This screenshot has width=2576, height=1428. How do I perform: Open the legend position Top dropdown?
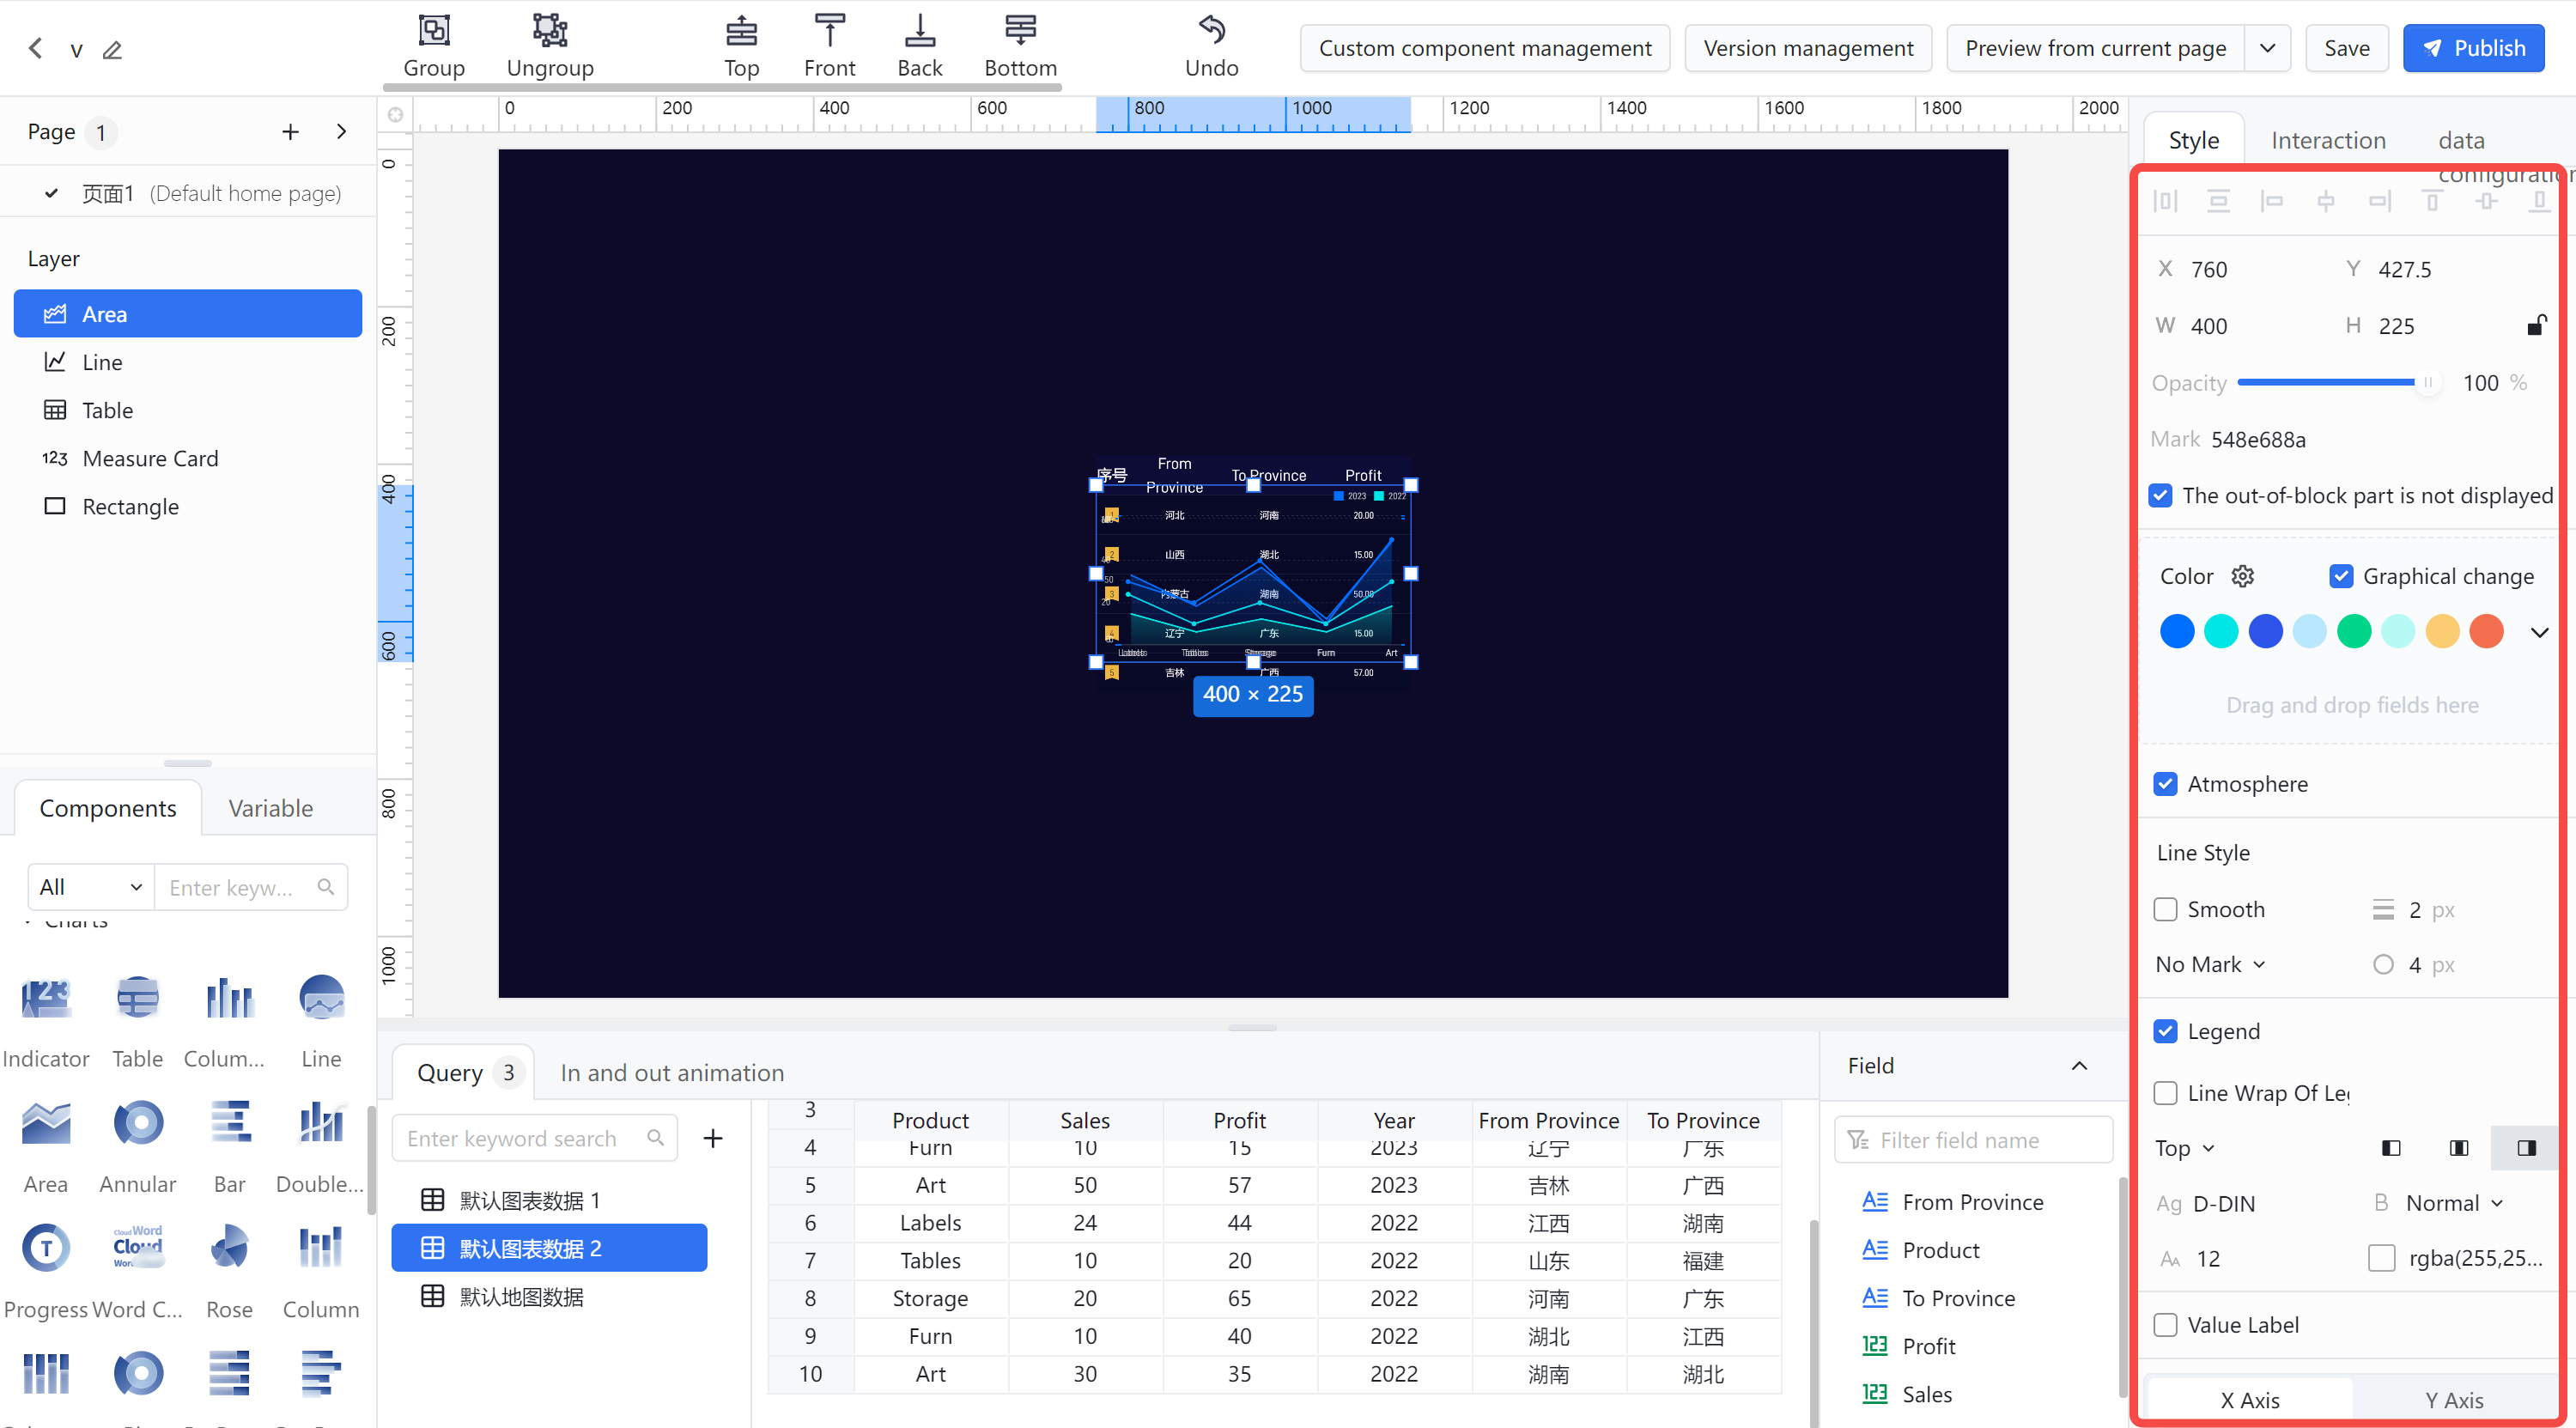(x=2185, y=1148)
